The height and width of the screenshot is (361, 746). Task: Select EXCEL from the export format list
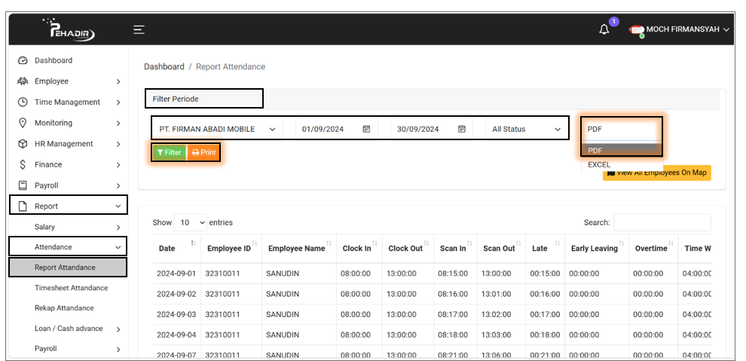[x=599, y=164]
